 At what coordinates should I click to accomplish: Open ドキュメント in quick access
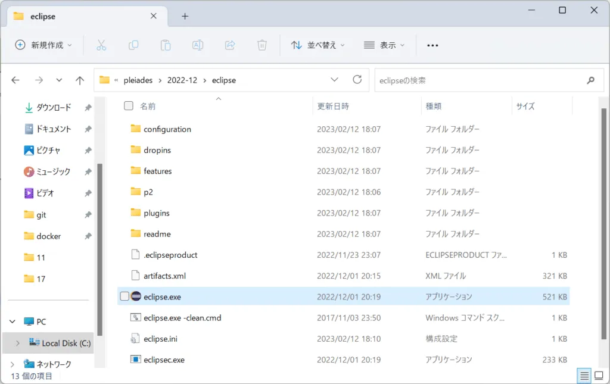(x=54, y=129)
